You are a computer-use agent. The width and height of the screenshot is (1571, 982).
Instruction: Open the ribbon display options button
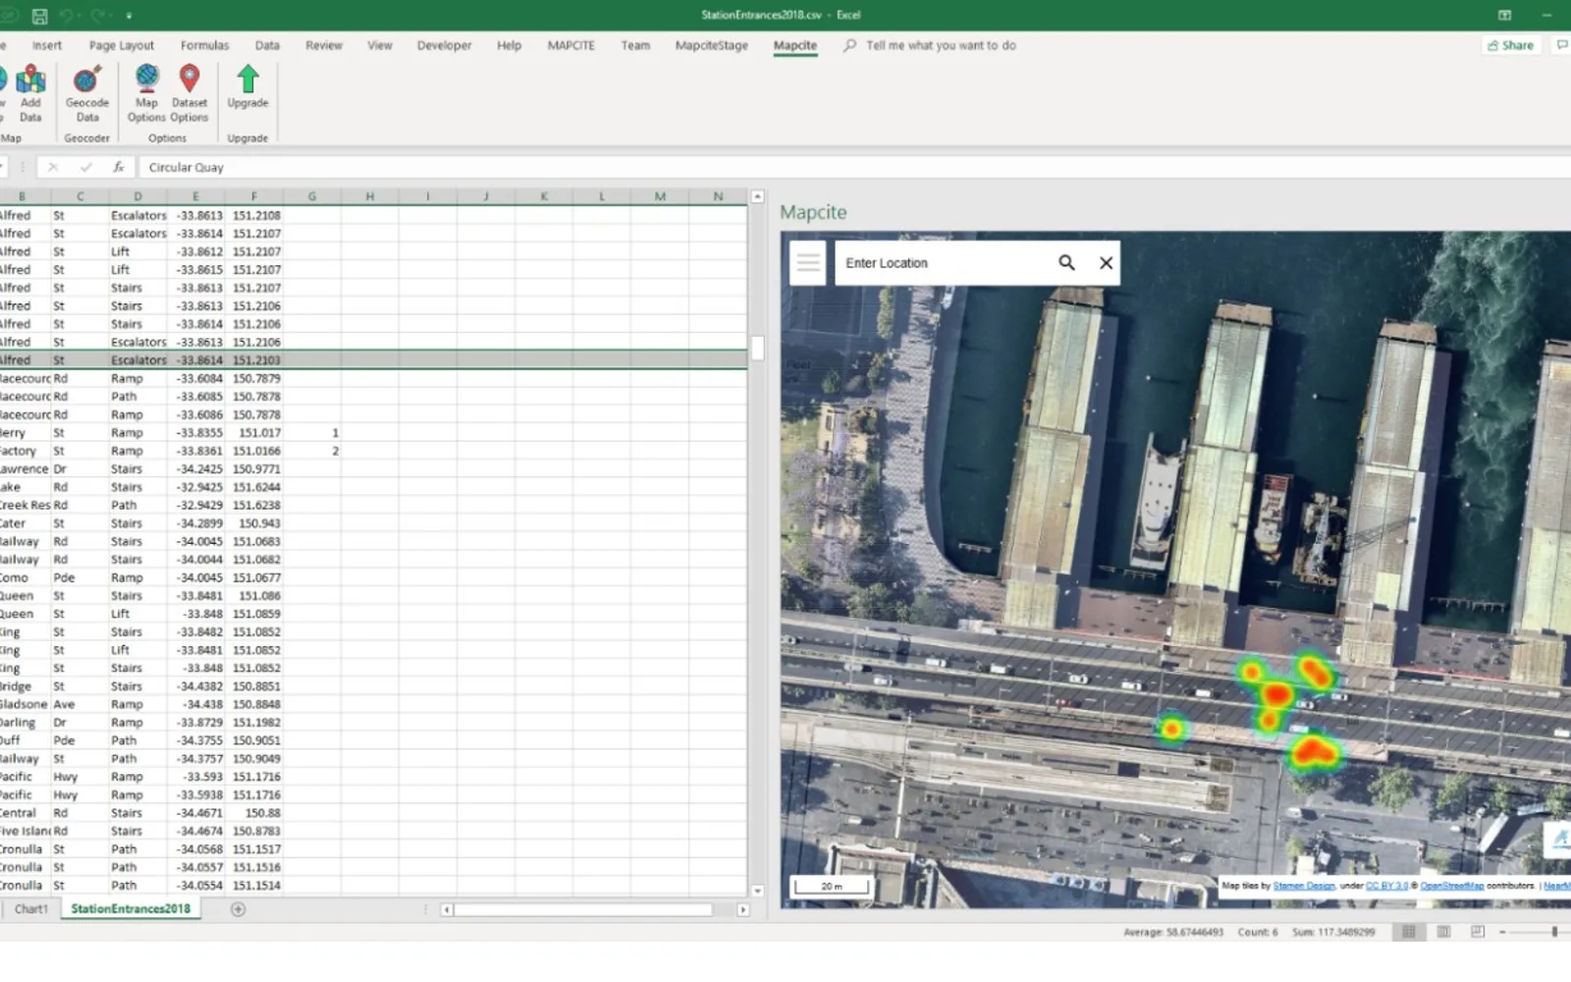1504,16
